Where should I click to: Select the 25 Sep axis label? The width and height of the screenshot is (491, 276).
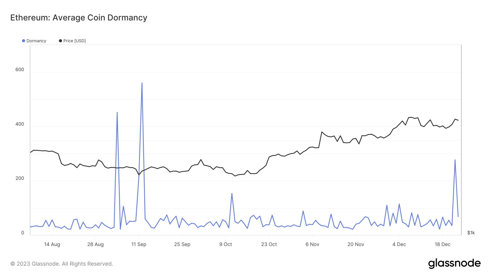(182, 244)
